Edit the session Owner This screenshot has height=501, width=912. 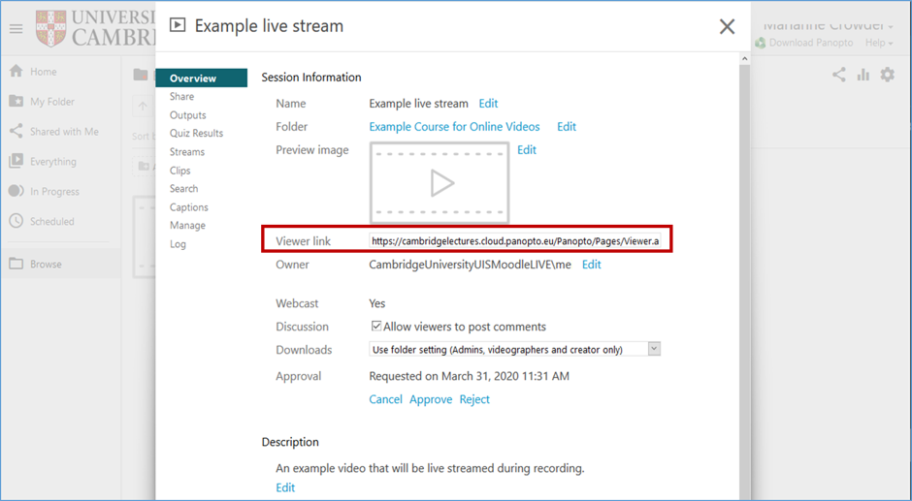(x=592, y=265)
